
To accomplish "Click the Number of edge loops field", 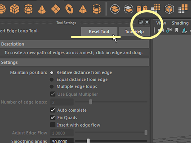I will click(x=62, y=102).
